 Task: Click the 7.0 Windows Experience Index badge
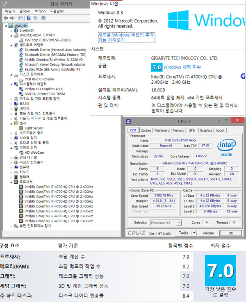[157, 67]
